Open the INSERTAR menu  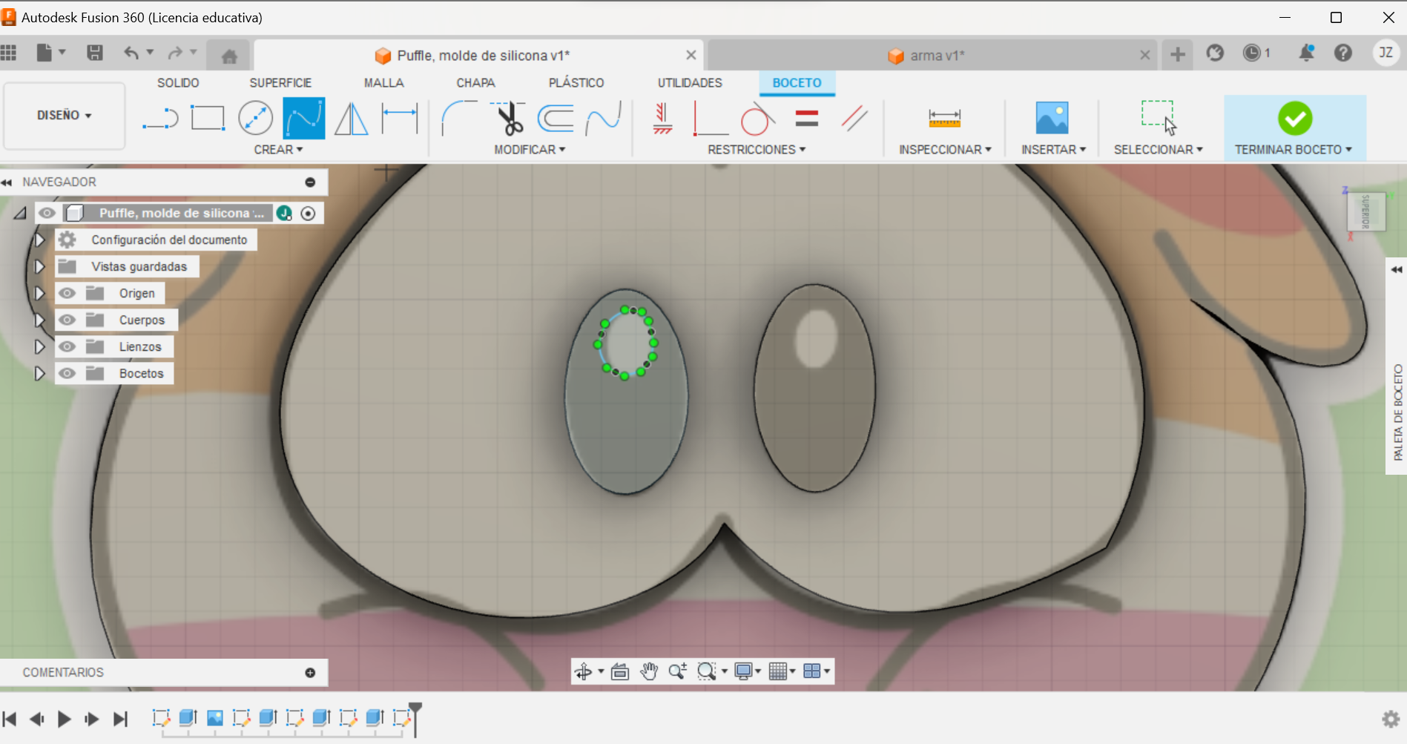coord(1053,150)
